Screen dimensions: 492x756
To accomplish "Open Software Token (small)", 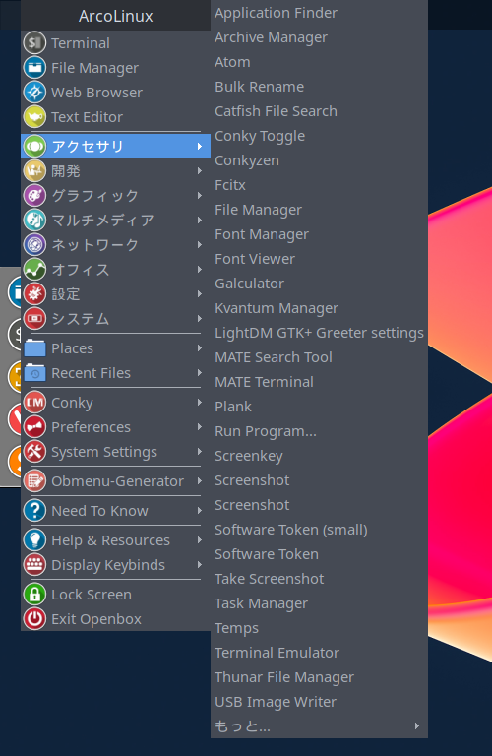I will pyautogui.click(x=319, y=529).
